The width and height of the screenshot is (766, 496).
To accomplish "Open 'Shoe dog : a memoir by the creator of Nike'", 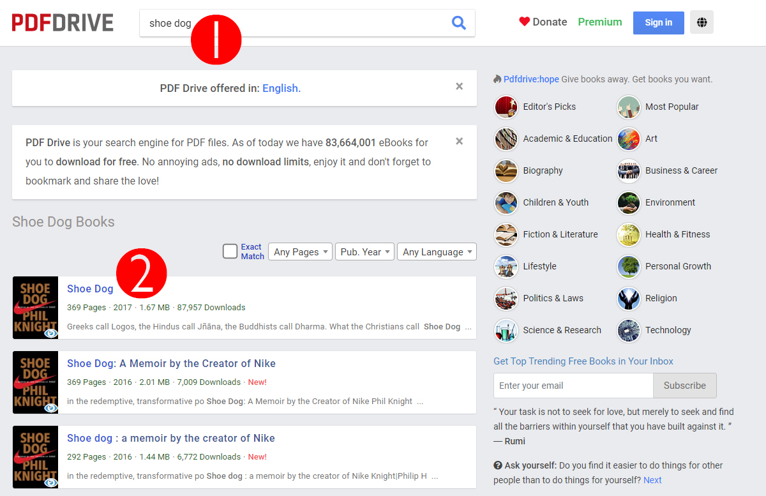I will click(171, 438).
